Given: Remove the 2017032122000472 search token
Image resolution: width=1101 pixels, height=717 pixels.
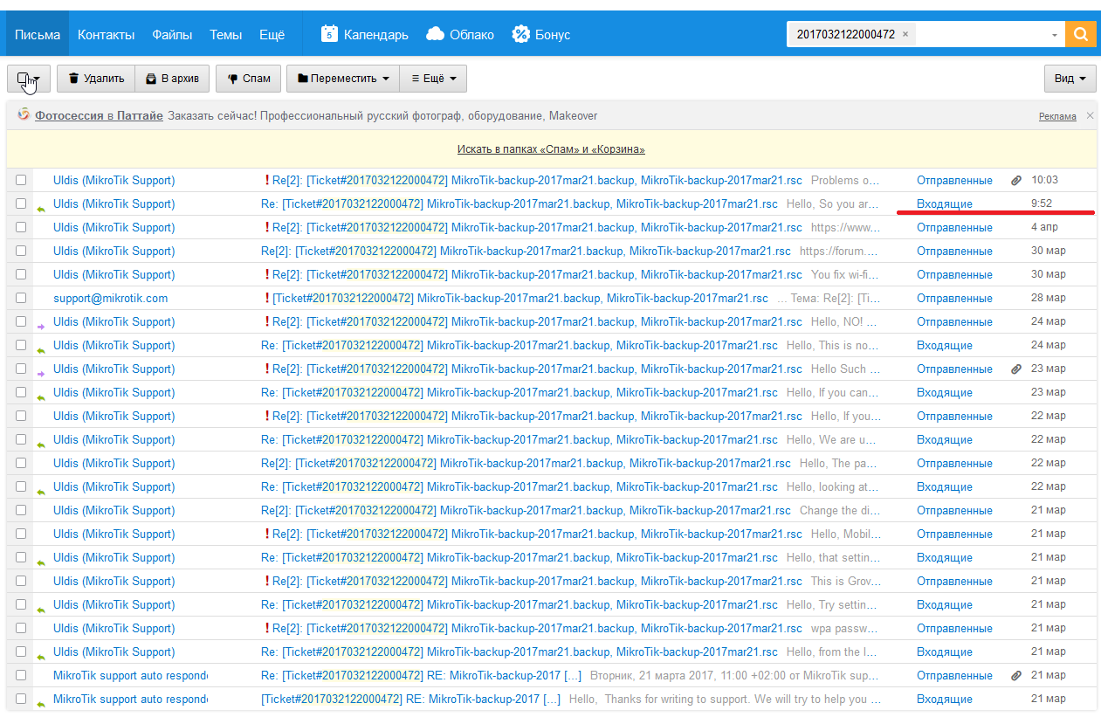Looking at the screenshot, I should [905, 35].
